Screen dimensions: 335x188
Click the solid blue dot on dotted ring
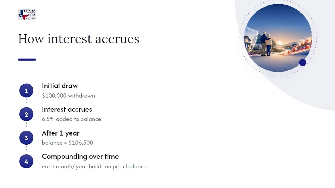pyautogui.click(x=303, y=62)
